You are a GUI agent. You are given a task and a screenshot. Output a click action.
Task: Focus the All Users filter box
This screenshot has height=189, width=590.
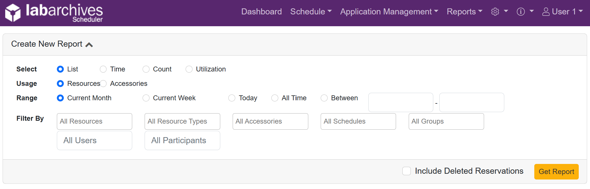tap(94, 140)
